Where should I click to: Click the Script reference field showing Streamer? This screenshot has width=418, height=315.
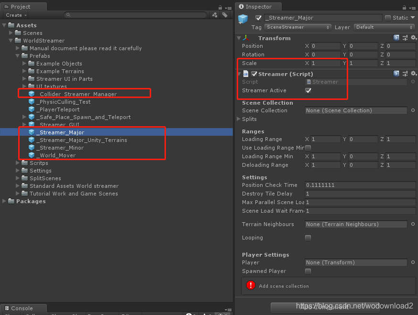pos(356,82)
